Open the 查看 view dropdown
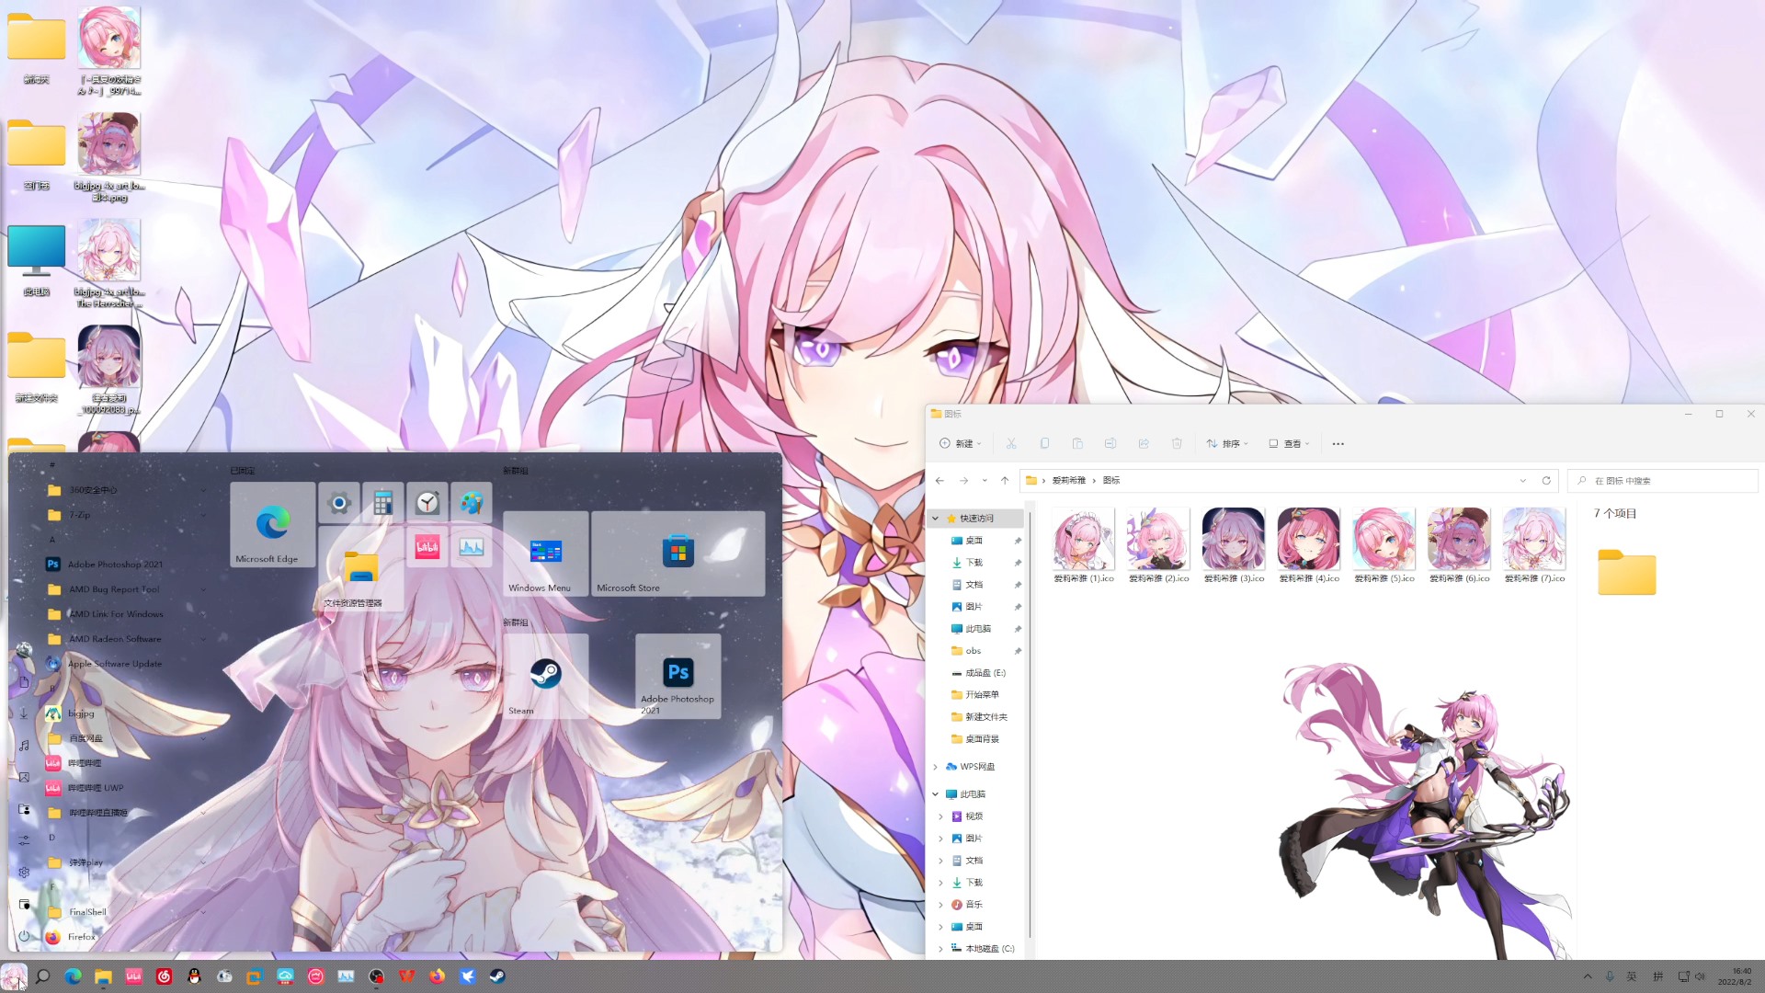Image resolution: width=1765 pixels, height=993 pixels. click(1289, 443)
